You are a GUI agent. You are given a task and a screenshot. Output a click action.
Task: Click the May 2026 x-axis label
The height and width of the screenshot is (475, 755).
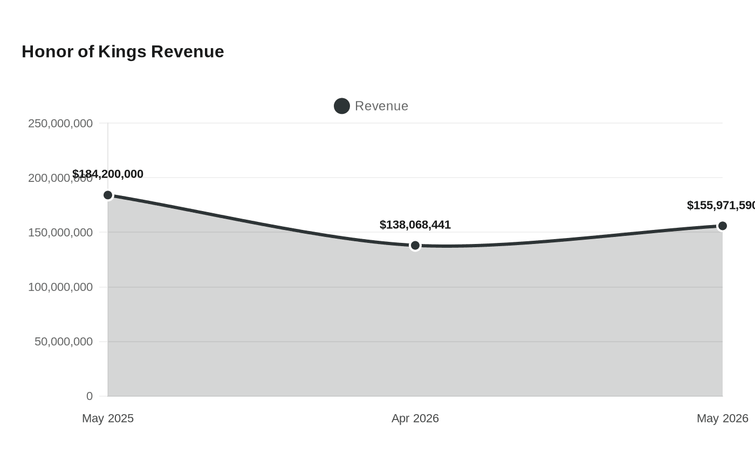click(723, 418)
